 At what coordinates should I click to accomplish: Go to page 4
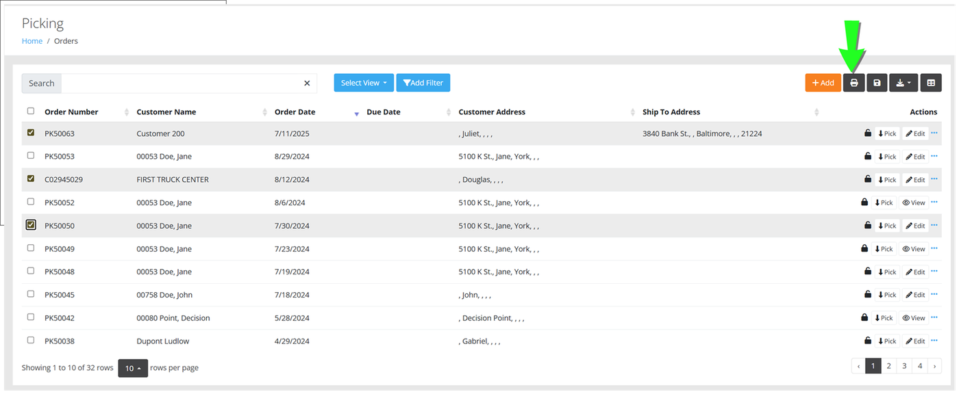(920, 366)
